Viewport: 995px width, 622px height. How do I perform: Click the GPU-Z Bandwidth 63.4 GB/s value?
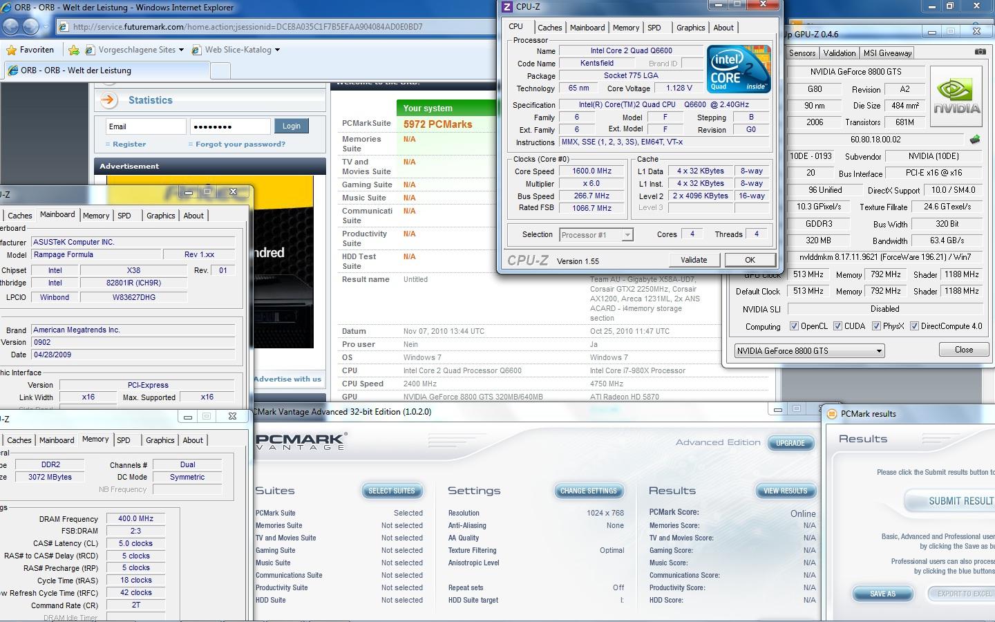pos(947,241)
